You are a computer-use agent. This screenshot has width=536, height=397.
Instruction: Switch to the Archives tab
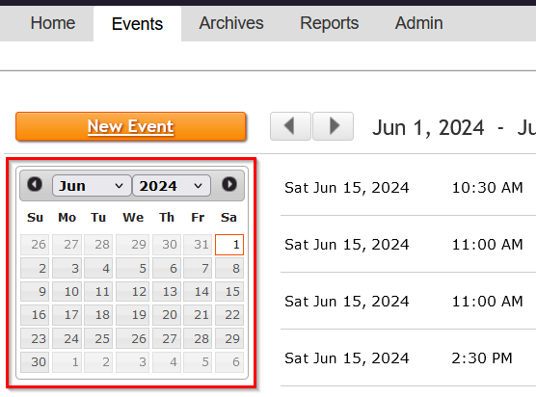point(231,23)
